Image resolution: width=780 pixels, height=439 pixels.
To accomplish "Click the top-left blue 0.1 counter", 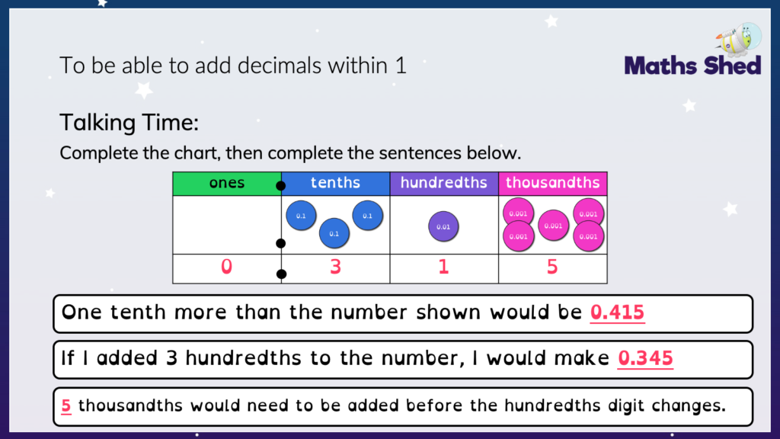I will pyautogui.click(x=301, y=216).
